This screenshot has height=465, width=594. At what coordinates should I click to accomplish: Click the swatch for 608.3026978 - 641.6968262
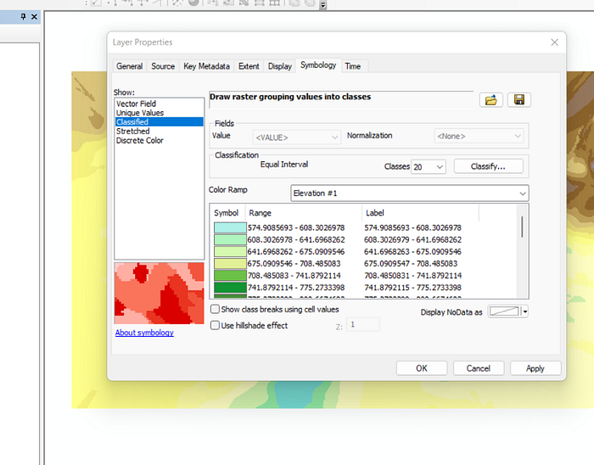coord(230,239)
